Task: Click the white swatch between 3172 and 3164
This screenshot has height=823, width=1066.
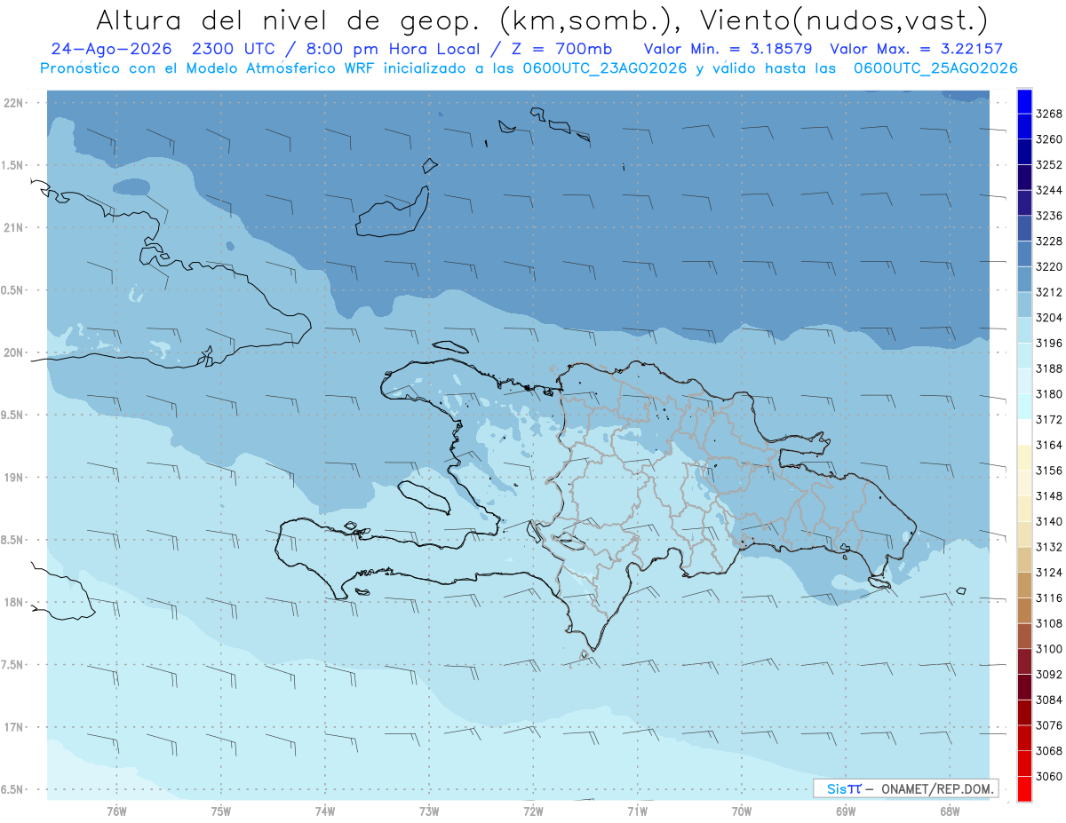Action: tap(1024, 431)
